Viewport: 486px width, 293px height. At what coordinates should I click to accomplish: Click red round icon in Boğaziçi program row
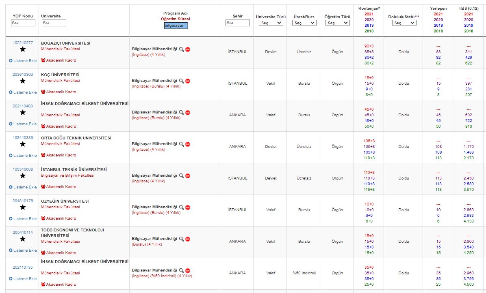(188, 49)
